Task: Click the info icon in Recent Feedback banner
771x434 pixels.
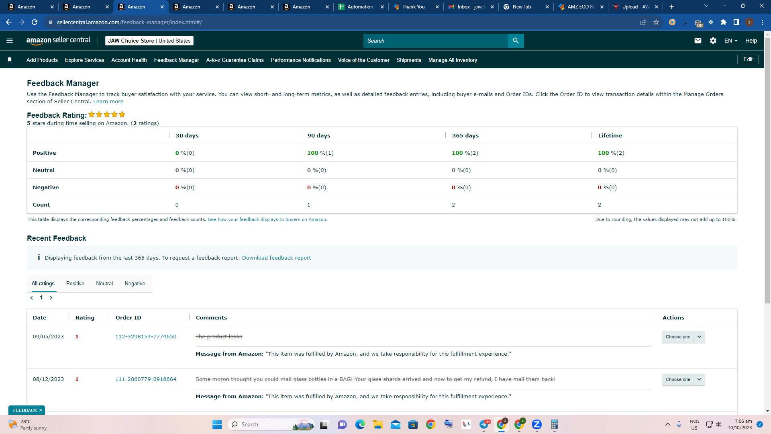Action: point(39,258)
